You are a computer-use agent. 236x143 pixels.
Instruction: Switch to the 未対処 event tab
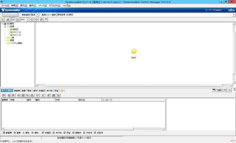point(49,91)
